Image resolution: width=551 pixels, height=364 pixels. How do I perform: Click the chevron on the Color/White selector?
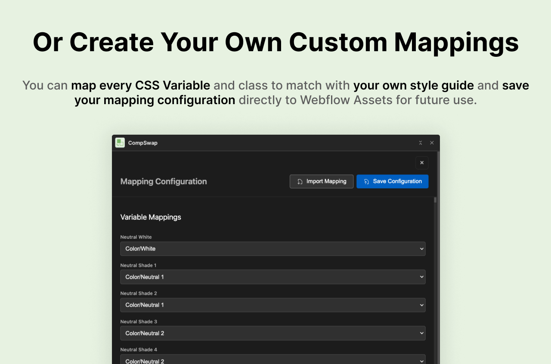[x=421, y=249]
